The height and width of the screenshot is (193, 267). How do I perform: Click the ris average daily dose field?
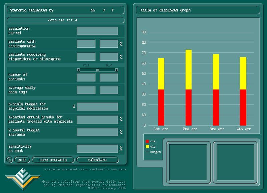point(86,90)
